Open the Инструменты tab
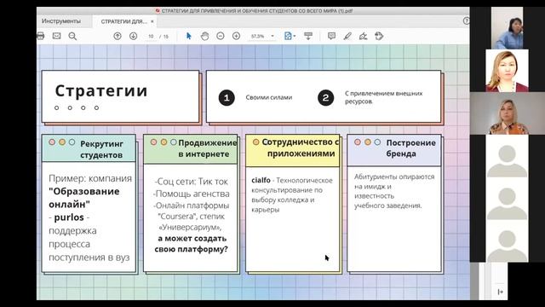Screen dimensions: 545x307 (61, 21)
